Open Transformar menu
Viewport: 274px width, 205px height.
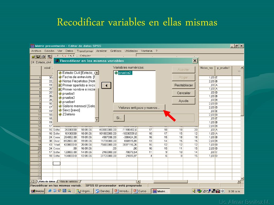tap(85, 51)
